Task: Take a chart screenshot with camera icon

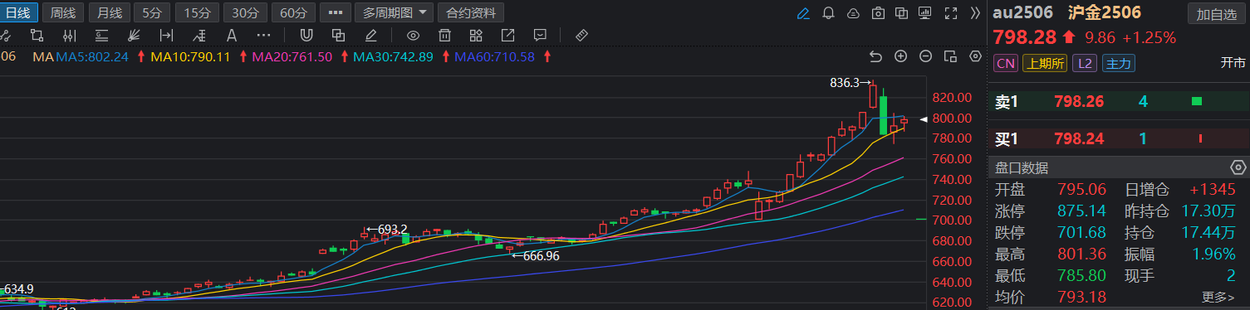Action: coord(878,12)
